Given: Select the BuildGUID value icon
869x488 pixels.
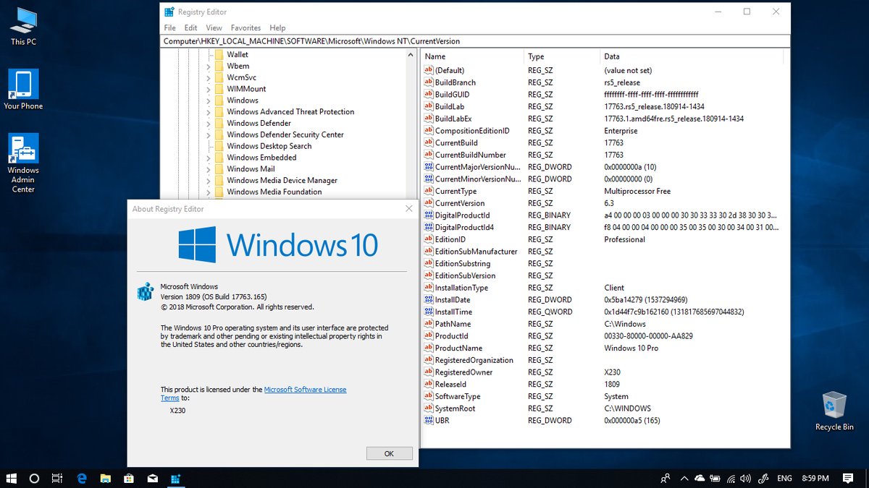Looking at the screenshot, I should pos(428,95).
